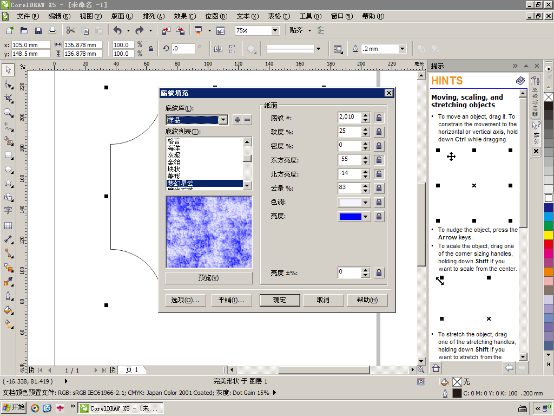Confirm dialog with 确定 button
The image size is (554, 416).
[x=280, y=300]
